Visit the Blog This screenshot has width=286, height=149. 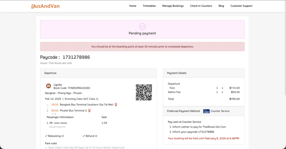(x=221, y=6)
